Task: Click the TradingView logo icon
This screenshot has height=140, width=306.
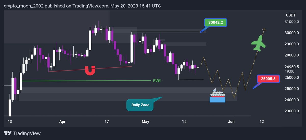Action: 7,133
